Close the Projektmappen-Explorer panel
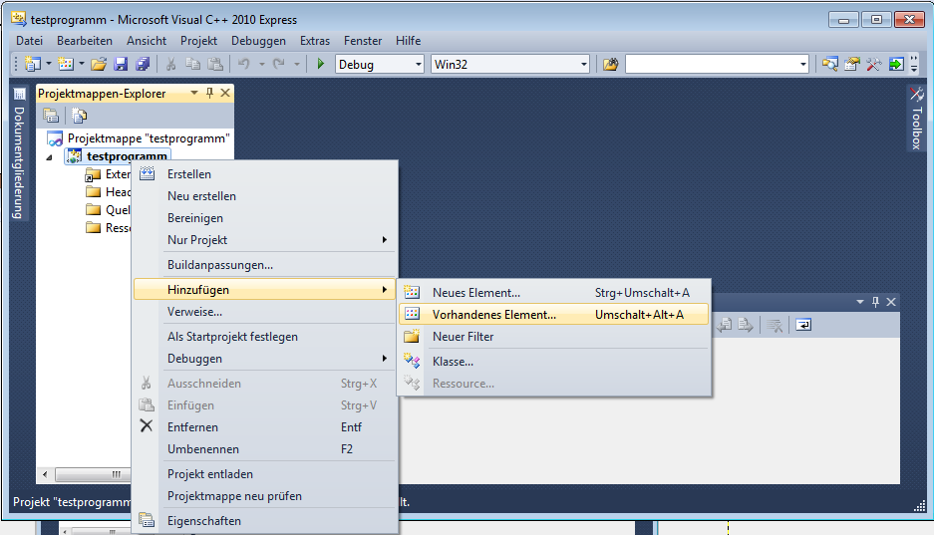 tap(225, 93)
